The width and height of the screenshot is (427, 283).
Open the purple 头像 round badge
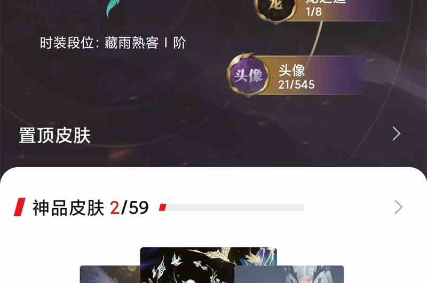click(x=248, y=75)
